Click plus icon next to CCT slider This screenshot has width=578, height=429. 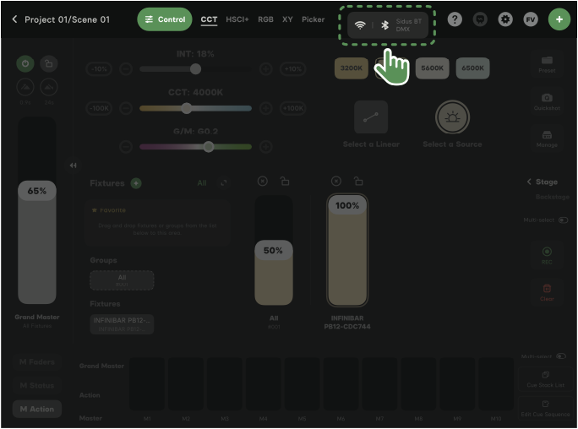266,108
